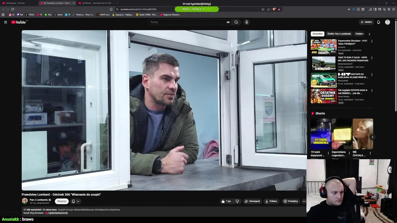
Task: Bookmark this page with the address-bar bookmark icon
Action: tap(111, 9)
